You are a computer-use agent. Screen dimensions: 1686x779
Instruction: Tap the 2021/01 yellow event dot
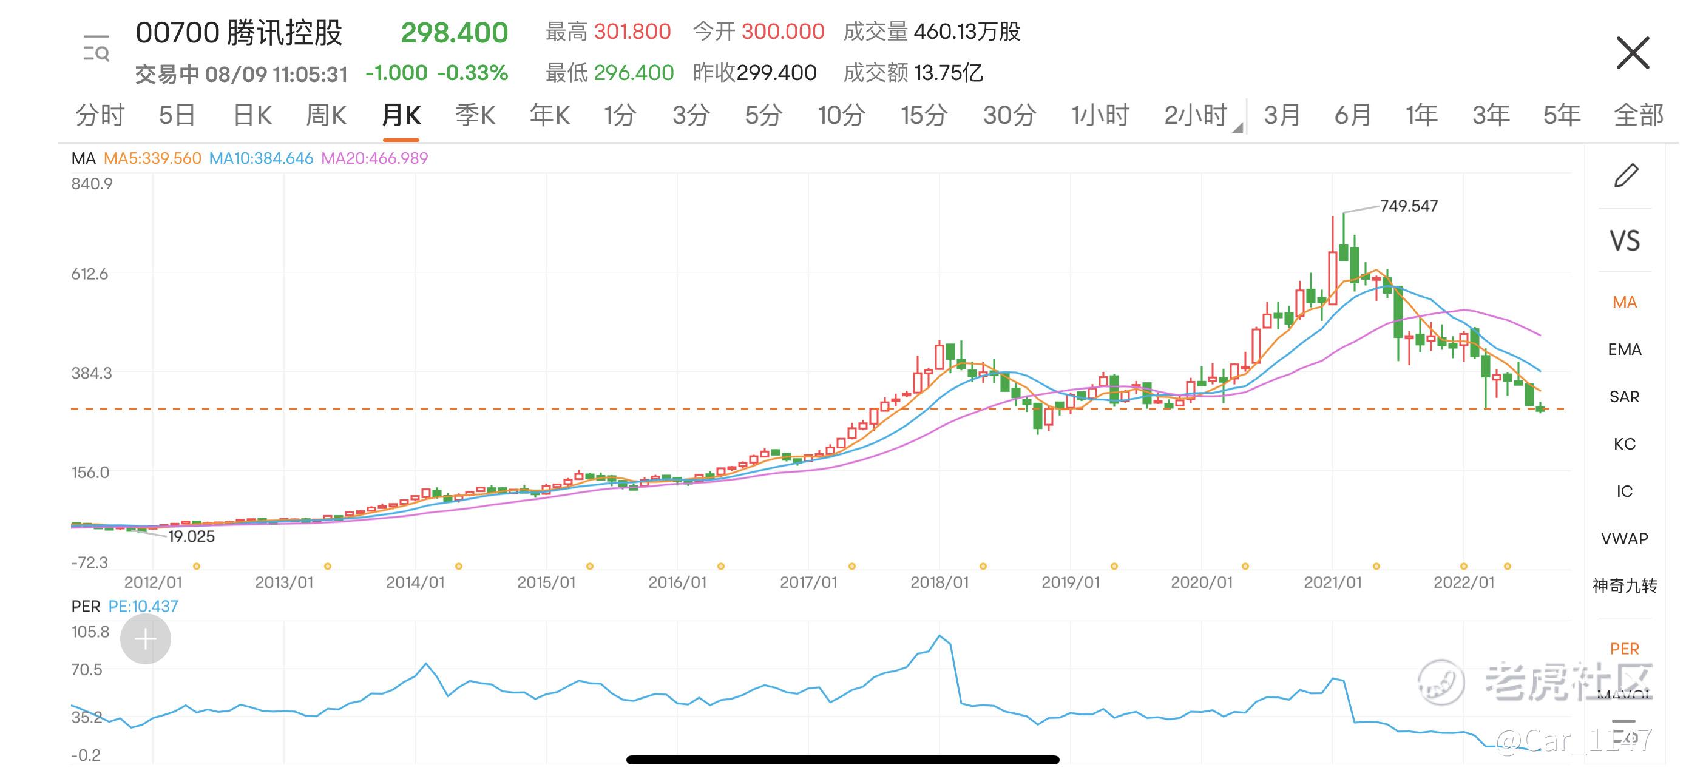click(x=1376, y=566)
